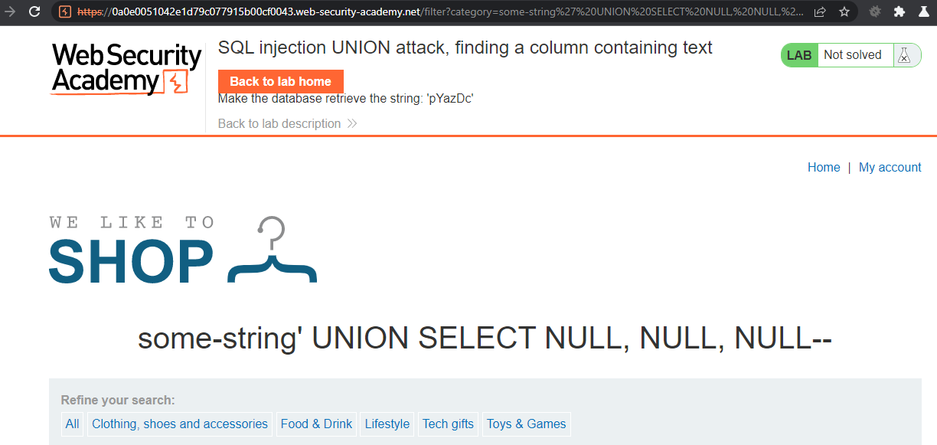Image resolution: width=937 pixels, height=445 pixels.
Task: Select the All category filter
Action: coord(73,424)
